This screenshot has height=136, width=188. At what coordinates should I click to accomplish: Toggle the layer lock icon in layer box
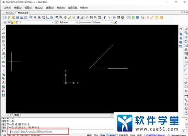pyautogui.click(x=12, y=23)
